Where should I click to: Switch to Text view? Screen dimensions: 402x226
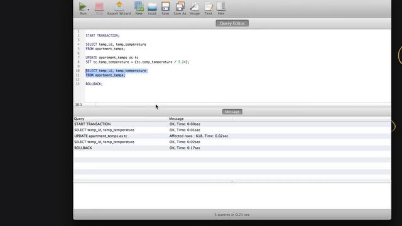[208, 8]
